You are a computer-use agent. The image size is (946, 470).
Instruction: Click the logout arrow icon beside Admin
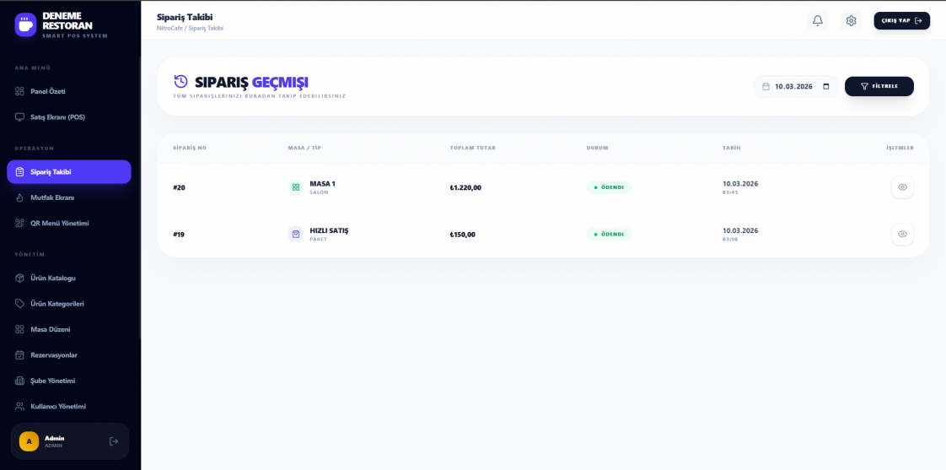[114, 441]
